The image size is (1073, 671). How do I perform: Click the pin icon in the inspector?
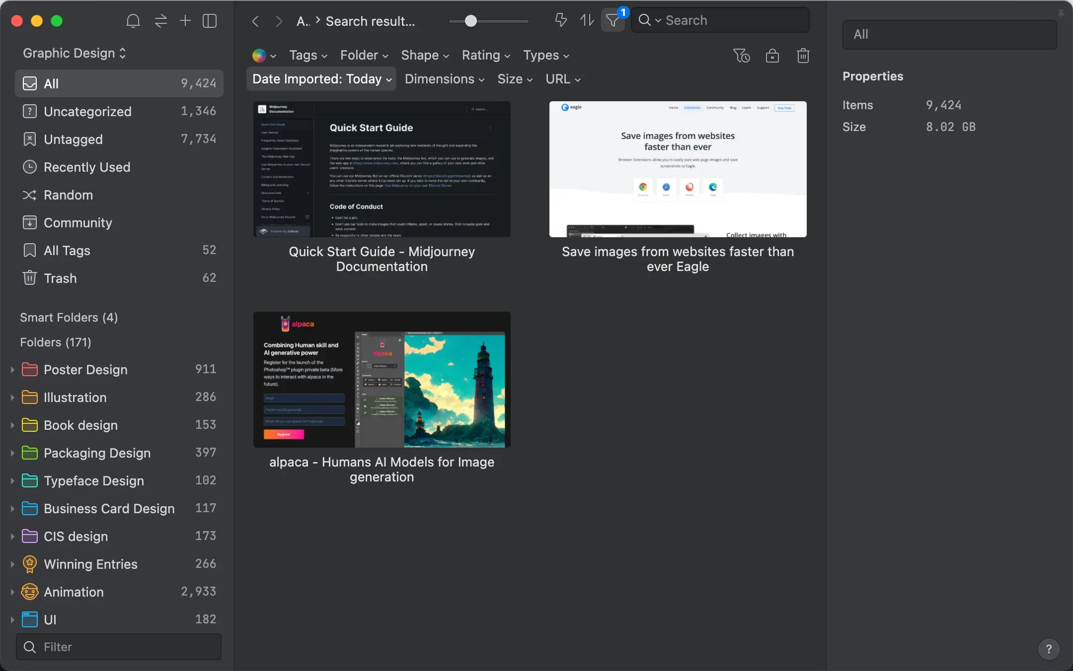(1061, 13)
